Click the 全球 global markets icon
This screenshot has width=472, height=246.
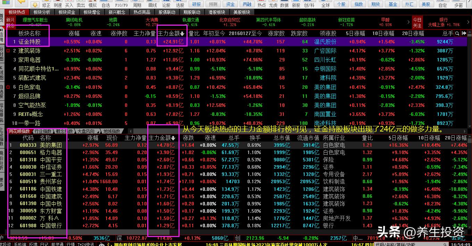click(325, 4)
